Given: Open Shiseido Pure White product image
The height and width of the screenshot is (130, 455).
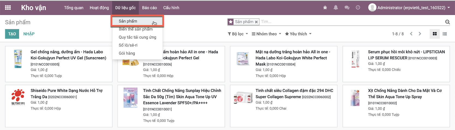Looking at the screenshot, I should click(x=18, y=97).
